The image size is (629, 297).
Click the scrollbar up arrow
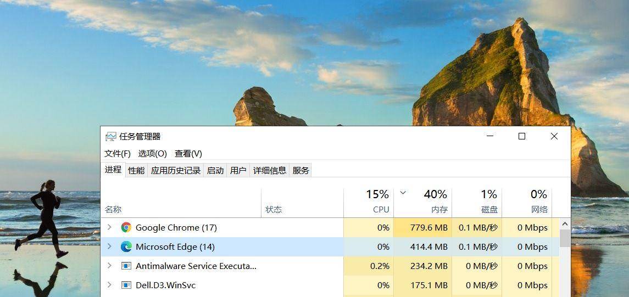point(564,224)
